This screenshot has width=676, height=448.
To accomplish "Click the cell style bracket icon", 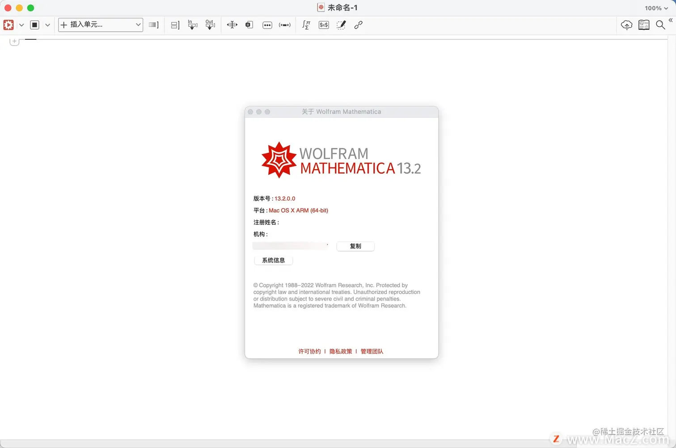I will click(154, 25).
